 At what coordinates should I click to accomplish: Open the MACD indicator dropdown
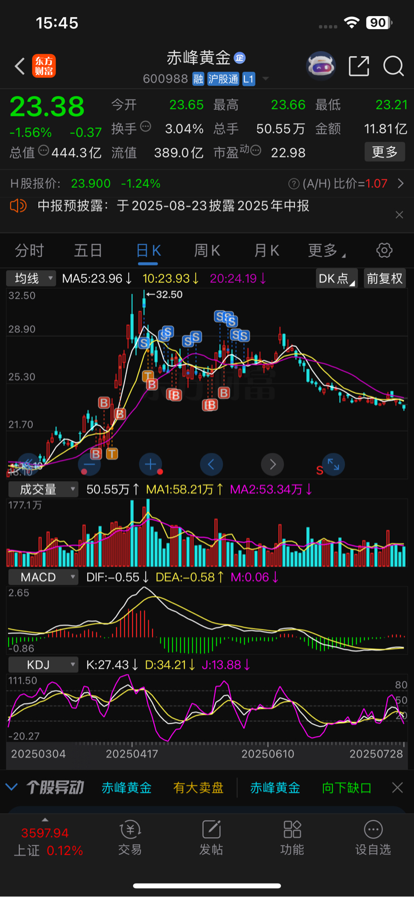click(x=43, y=577)
